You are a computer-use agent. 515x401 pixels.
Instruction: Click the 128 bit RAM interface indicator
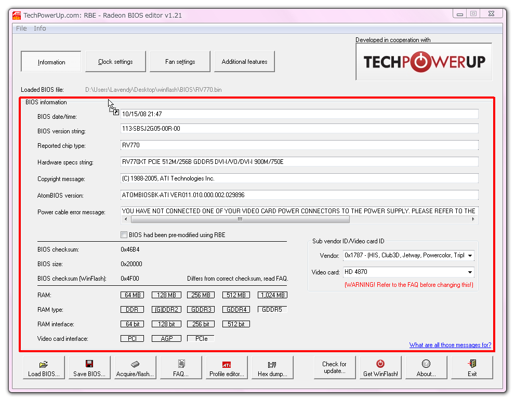(x=166, y=324)
